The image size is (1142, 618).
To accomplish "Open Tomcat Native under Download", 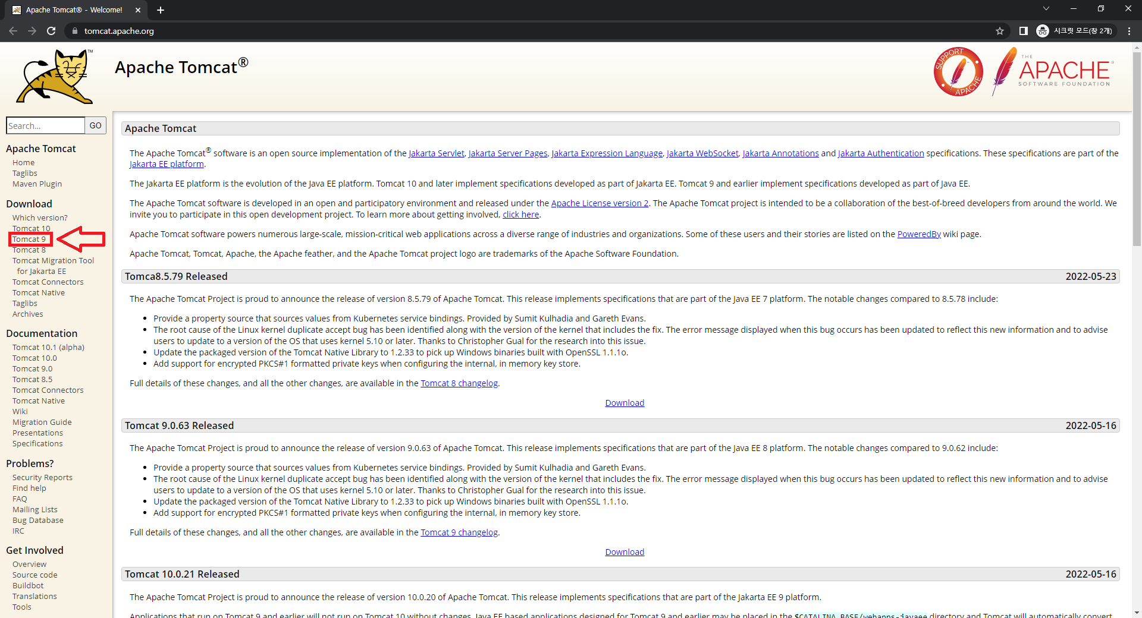I will (39, 292).
